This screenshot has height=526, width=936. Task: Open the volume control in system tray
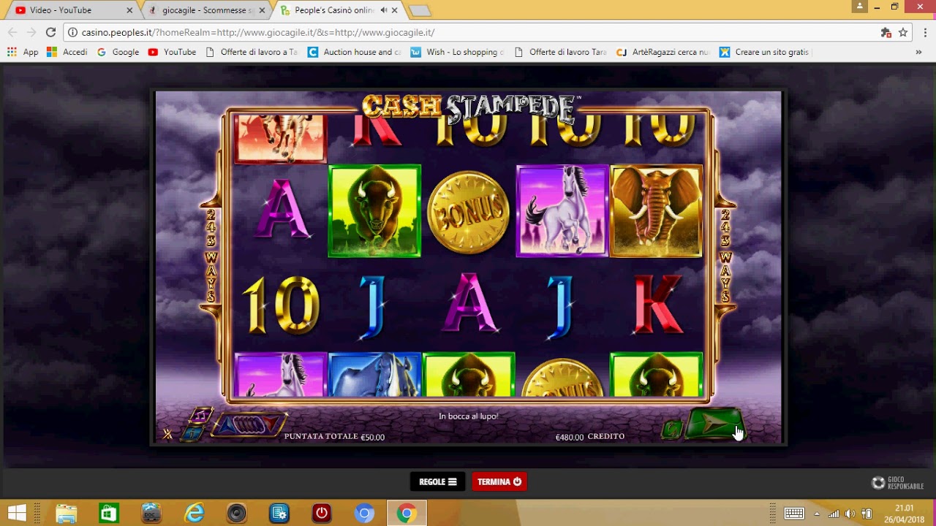pos(850,514)
